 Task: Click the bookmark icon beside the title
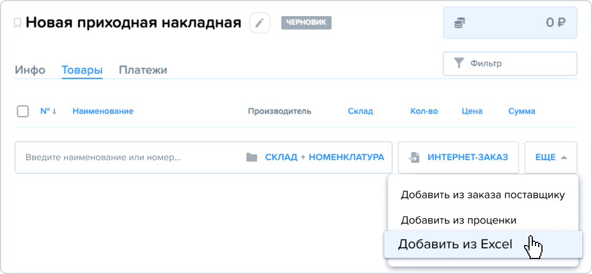pos(17,23)
